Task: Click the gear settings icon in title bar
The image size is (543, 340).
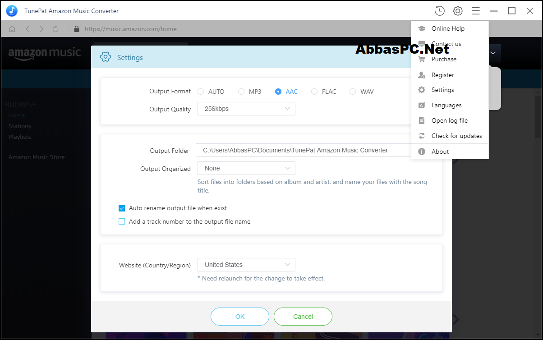Action: click(458, 11)
